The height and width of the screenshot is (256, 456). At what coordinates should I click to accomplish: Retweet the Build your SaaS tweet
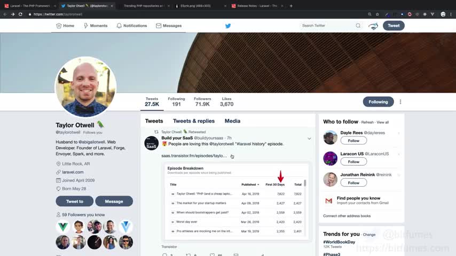(x=188, y=255)
